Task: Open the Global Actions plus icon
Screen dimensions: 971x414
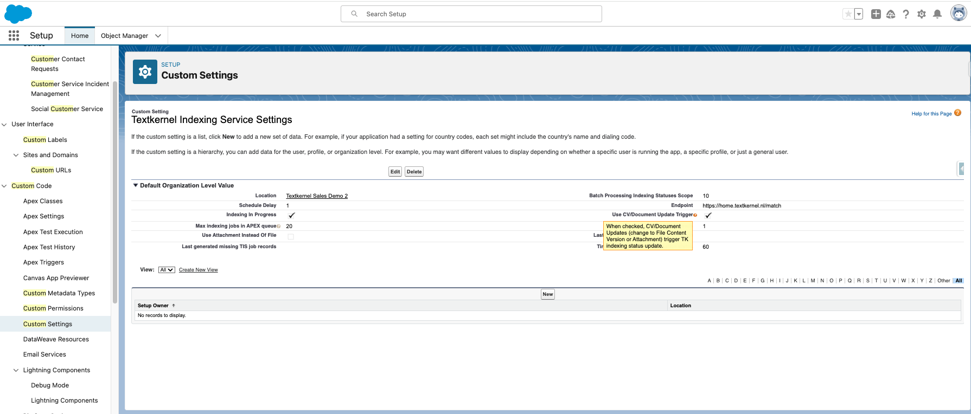Action: pyautogui.click(x=876, y=14)
